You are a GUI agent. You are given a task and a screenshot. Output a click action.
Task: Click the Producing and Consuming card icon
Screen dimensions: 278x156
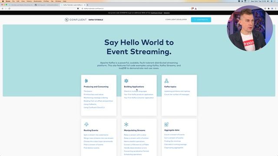pyautogui.click(x=86, y=81)
